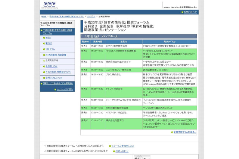Click the プラス株式会社 cell
This screenshot has height=159, width=239.
[x=124, y=79]
